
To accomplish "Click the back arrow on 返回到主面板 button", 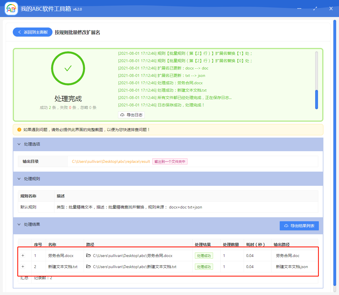I will (x=19, y=32).
